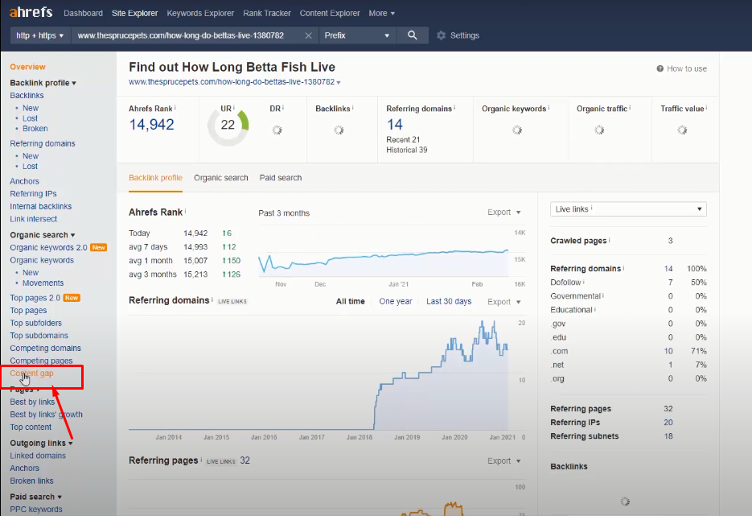Click info icon beside Traffic value
The image size is (752, 516).
click(706, 108)
